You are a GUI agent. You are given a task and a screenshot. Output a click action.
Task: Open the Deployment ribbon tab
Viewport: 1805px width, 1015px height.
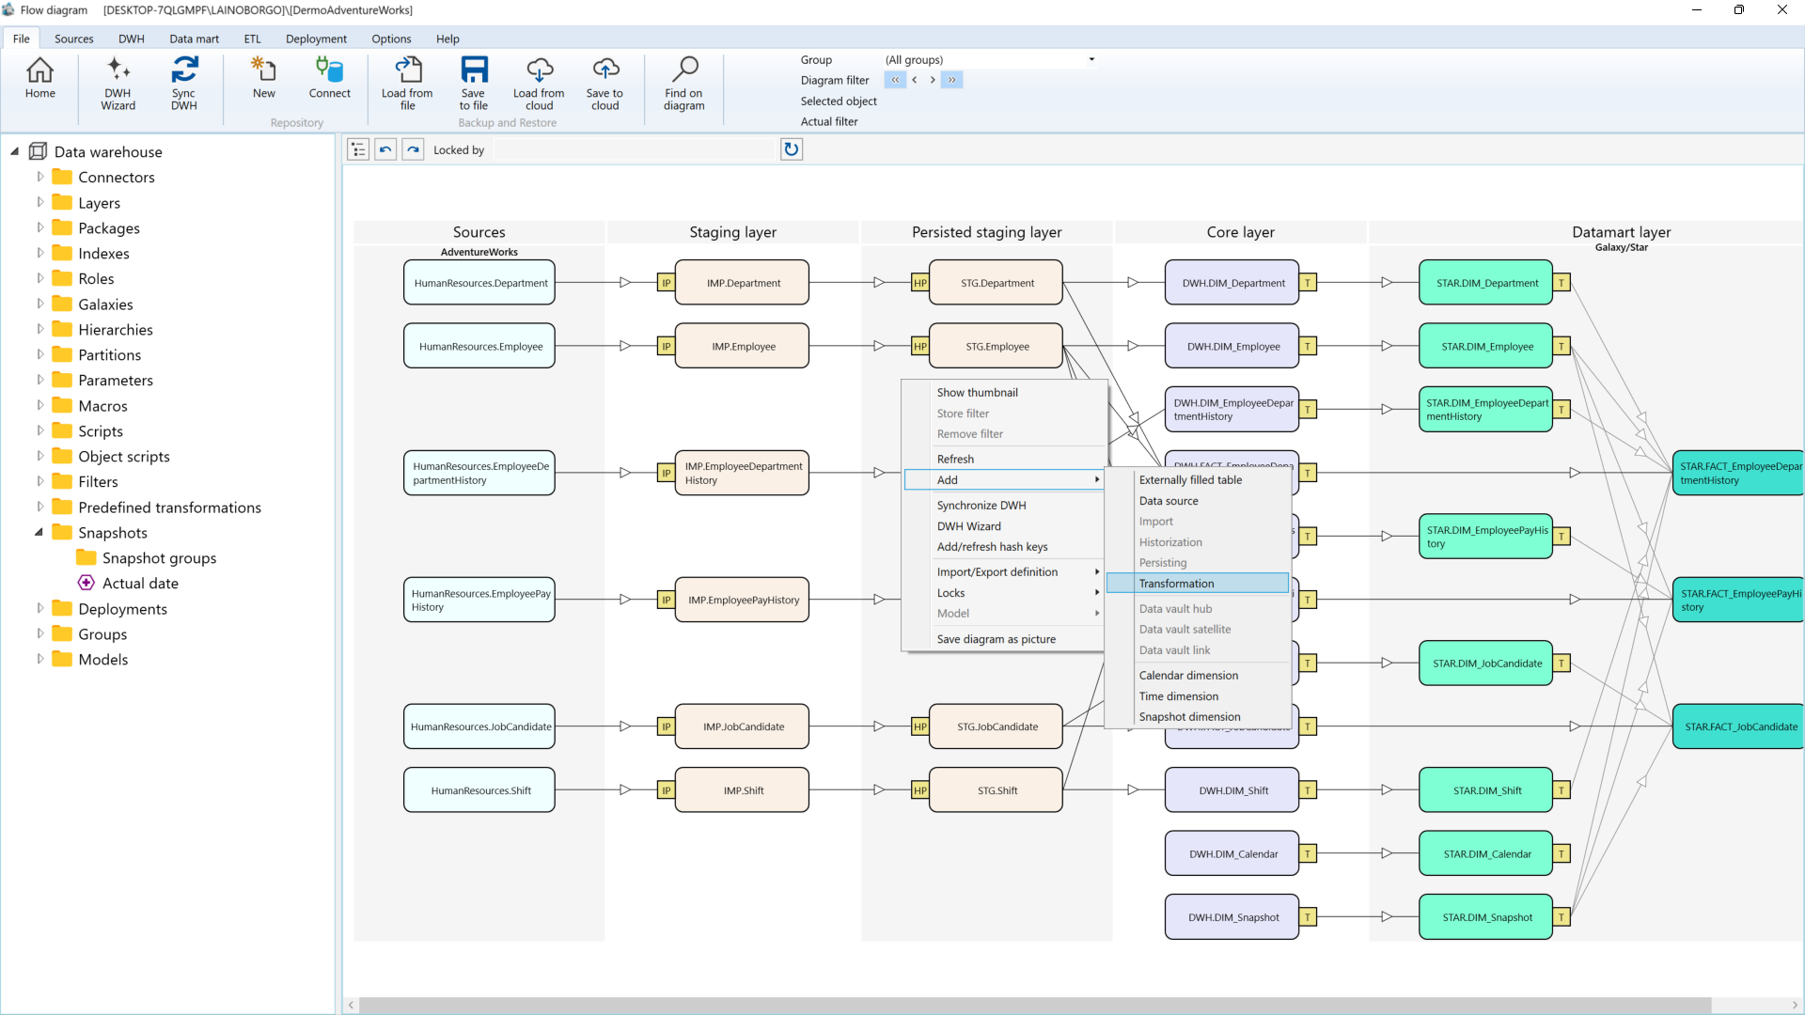(x=316, y=39)
